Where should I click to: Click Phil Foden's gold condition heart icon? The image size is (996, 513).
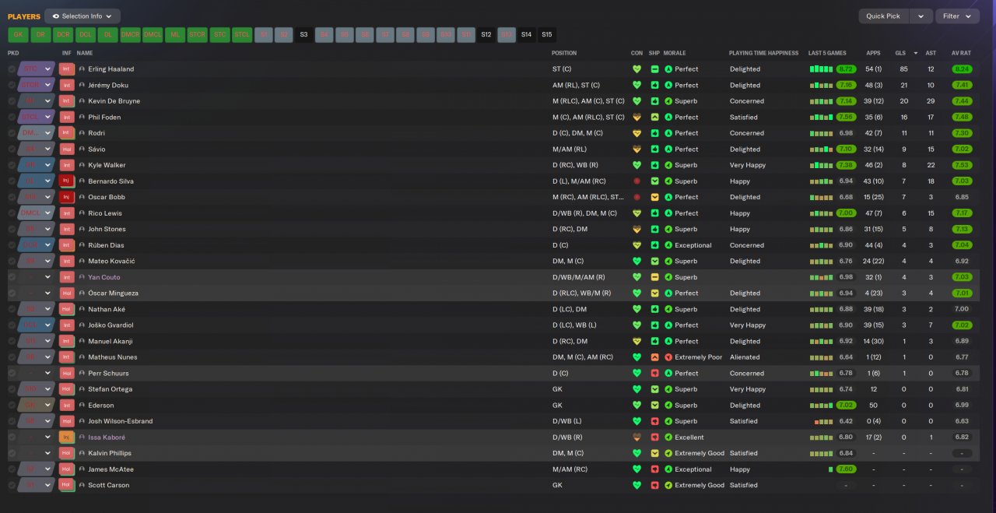coord(637,118)
